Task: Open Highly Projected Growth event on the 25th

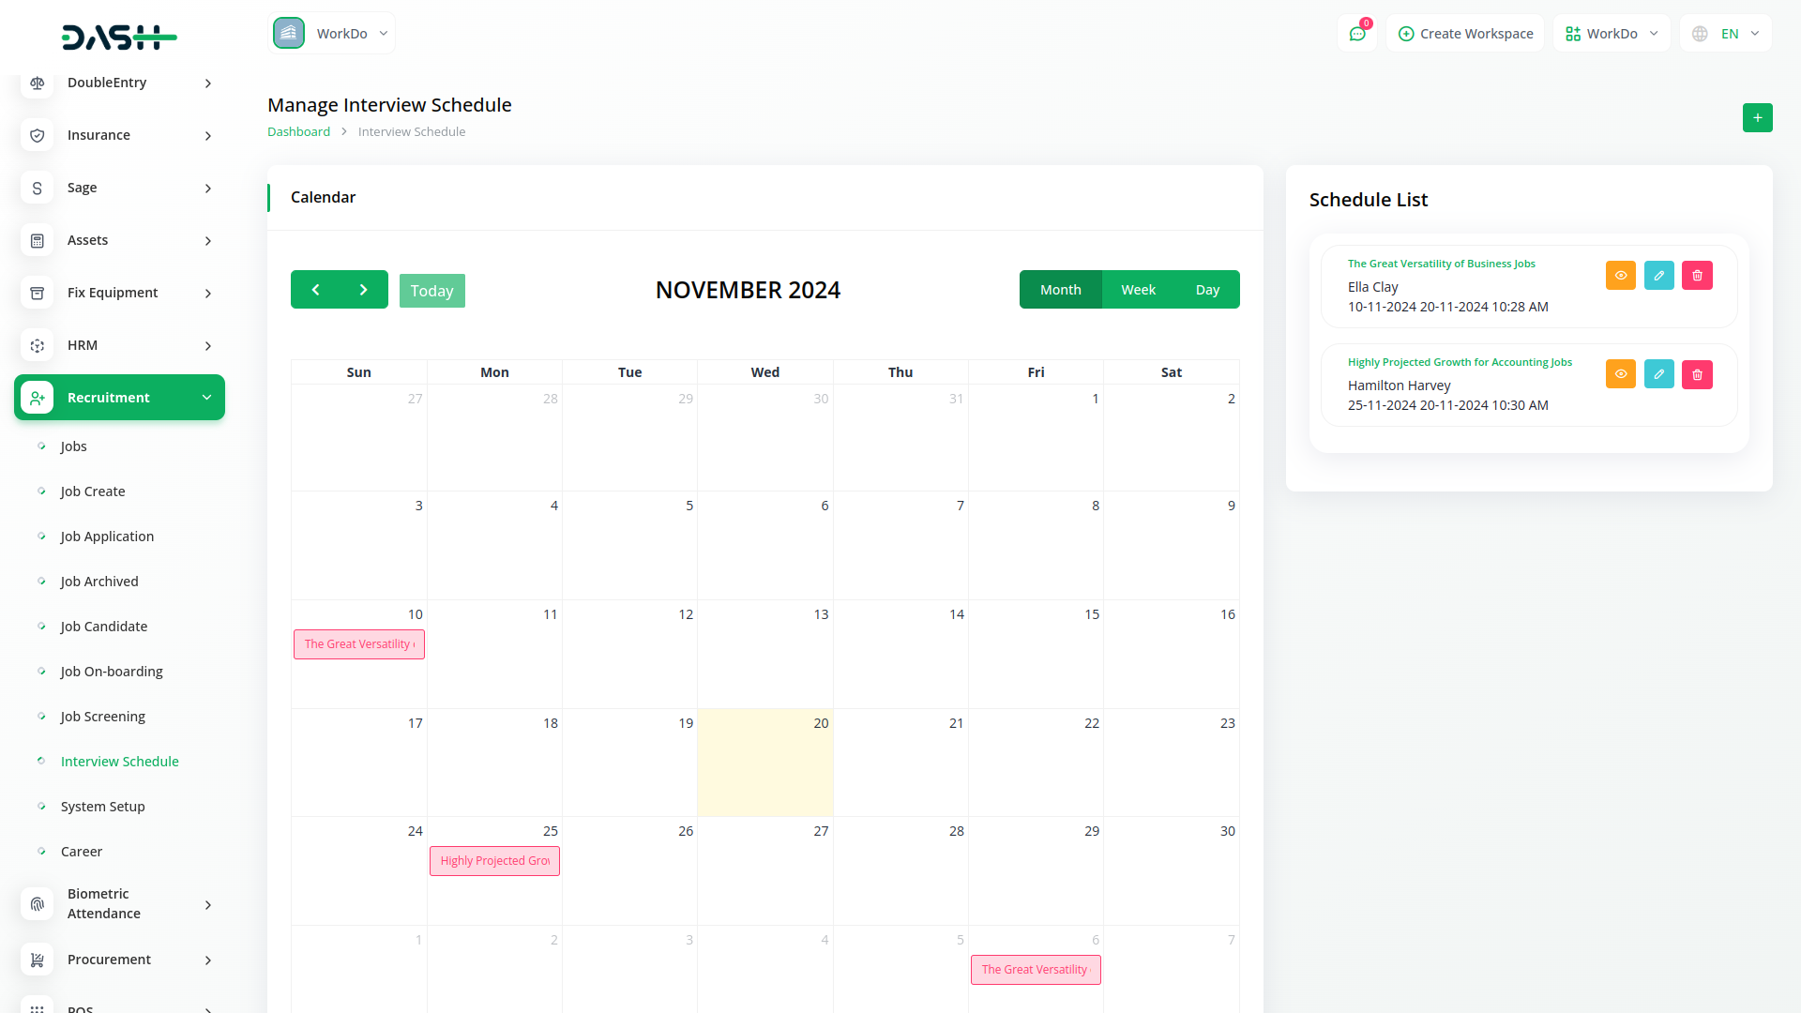Action: (x=494, y=861)
